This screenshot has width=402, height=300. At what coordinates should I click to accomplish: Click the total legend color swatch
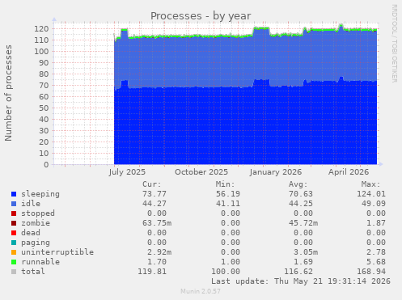coord(14,272)
